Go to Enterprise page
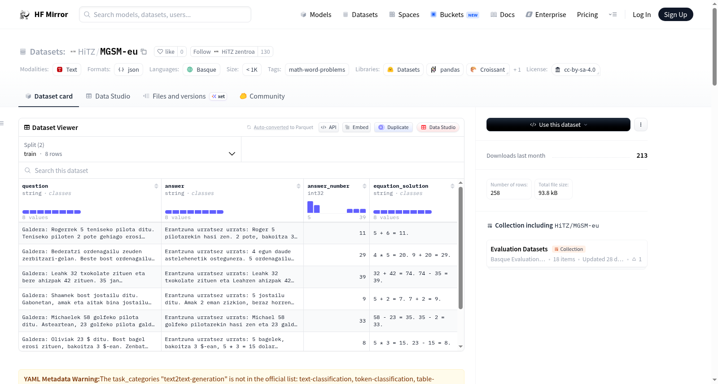 pyautogui.click(x=546, y=15)
